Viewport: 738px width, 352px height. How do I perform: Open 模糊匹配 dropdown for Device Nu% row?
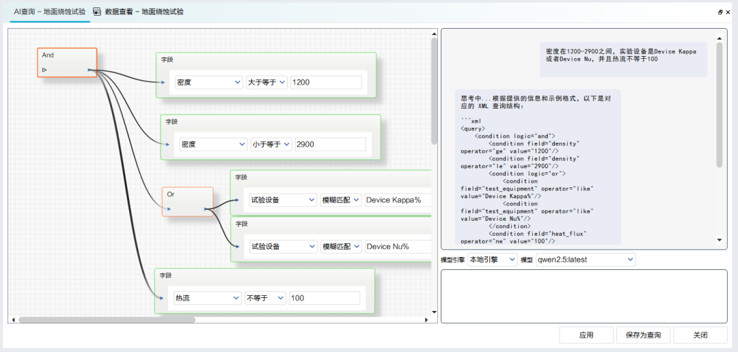point(341,246)
